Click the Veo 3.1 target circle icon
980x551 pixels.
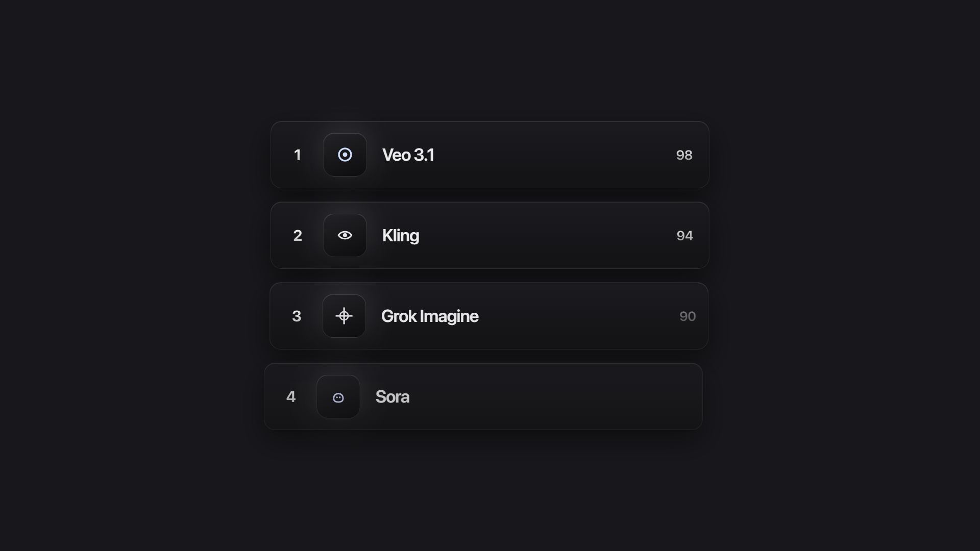345,155
